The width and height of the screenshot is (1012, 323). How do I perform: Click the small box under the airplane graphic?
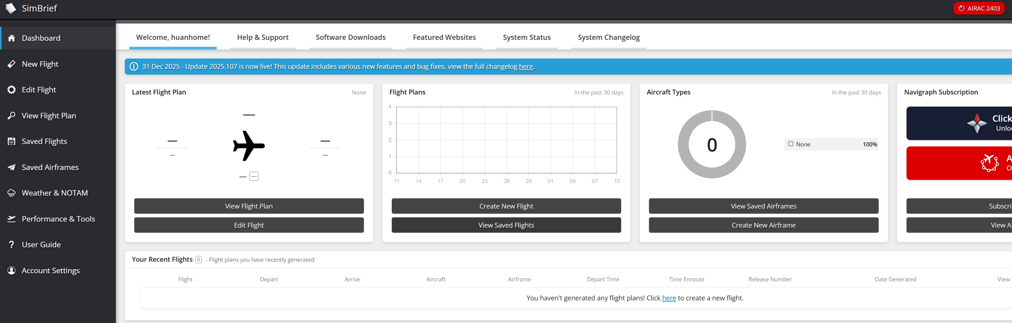[254, 177]
